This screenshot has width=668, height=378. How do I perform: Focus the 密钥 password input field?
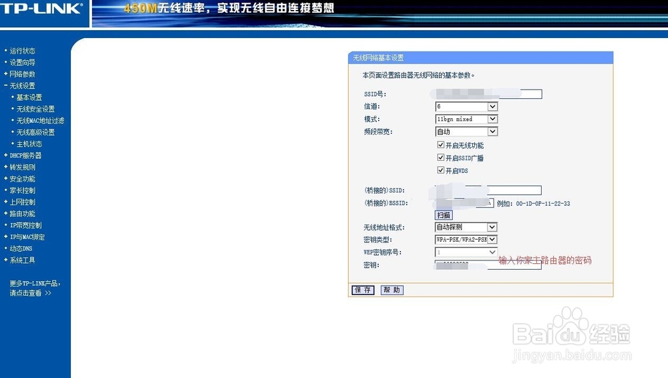click(x=488, y=264)
